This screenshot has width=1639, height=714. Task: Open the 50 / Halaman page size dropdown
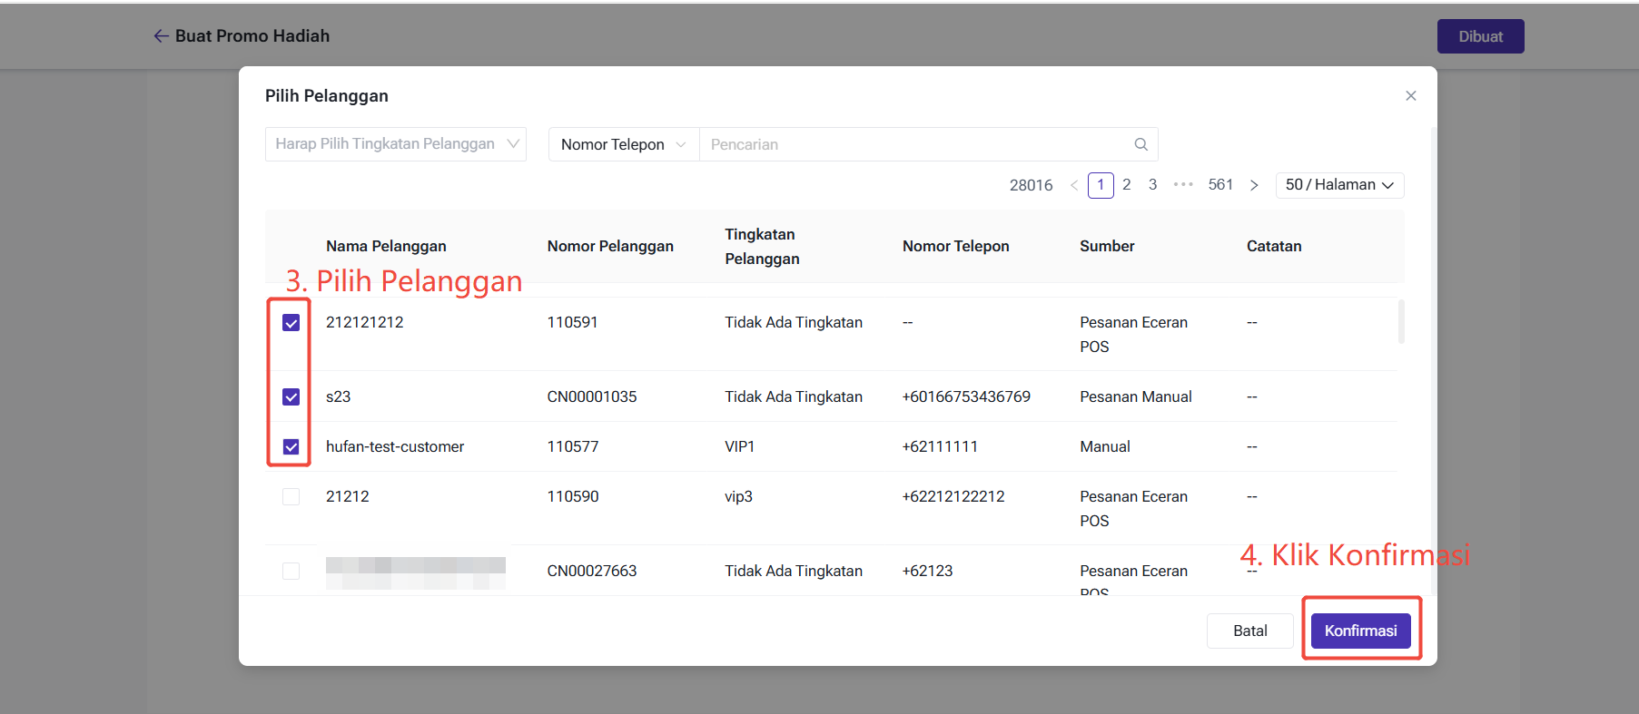pos(1339,185)
